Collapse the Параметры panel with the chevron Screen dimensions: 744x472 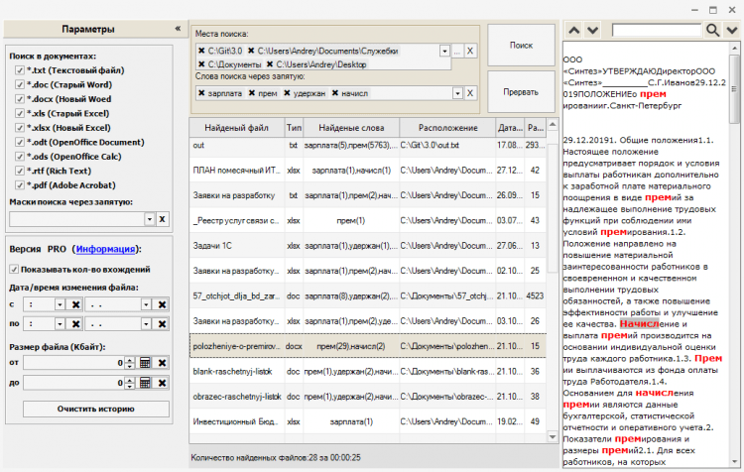(177, 30)
